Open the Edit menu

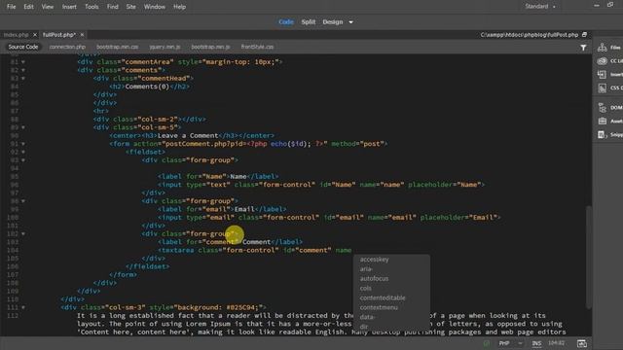click(28, 7)
